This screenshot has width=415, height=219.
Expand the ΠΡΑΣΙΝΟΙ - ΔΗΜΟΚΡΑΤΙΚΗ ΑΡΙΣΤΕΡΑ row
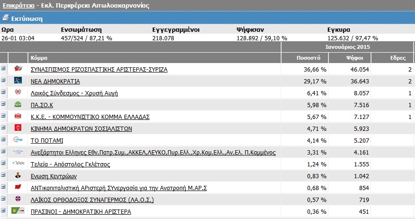(x=3, y=210)
